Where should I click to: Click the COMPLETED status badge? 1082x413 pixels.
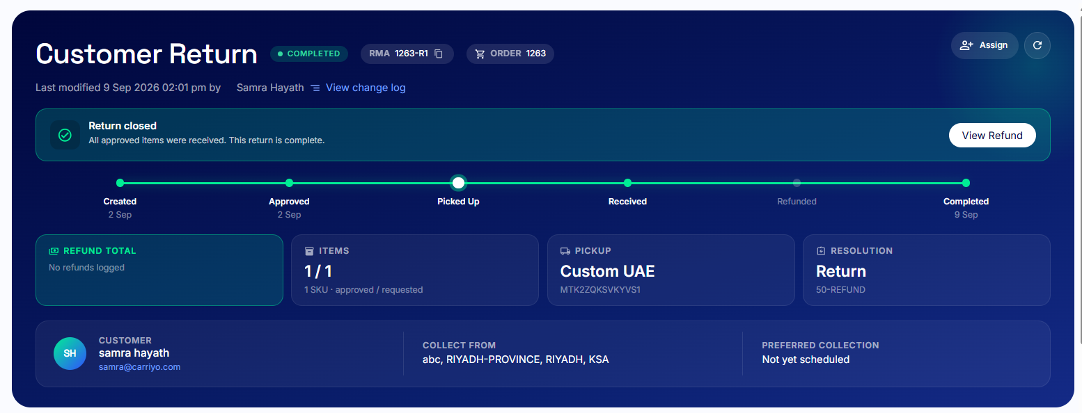pyautogui.click(x=309, y=54)
